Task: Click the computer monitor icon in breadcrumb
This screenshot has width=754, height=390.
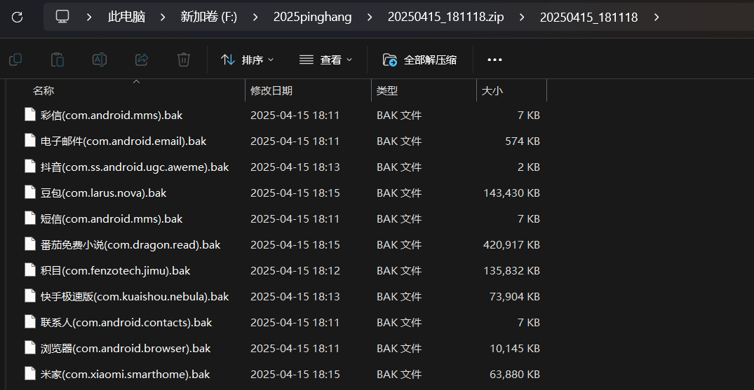Action: click(x=62, y=17)
